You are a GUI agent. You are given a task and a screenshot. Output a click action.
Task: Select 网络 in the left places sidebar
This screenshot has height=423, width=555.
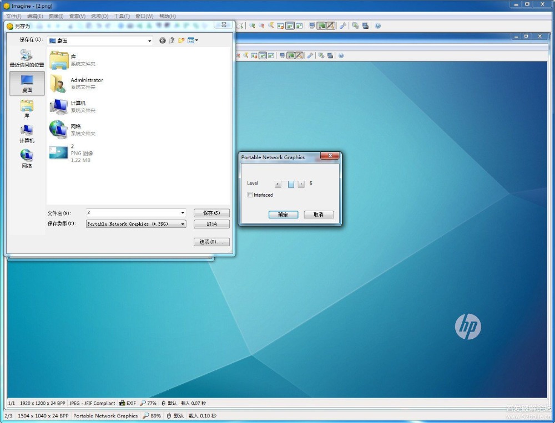point(27,159)
